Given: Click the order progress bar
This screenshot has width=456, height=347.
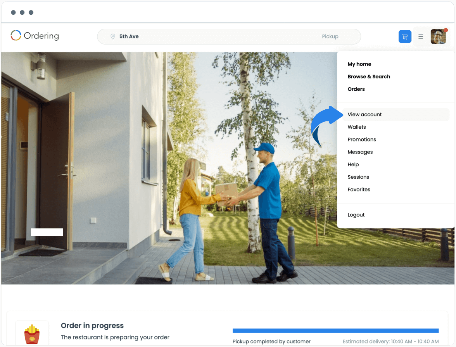Looking at the screenshot, I should tap(336, 331).
